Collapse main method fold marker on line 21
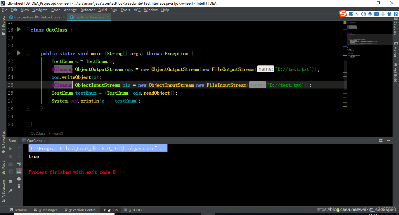This screenshot has width=399, height=215. tap(28, 53)
